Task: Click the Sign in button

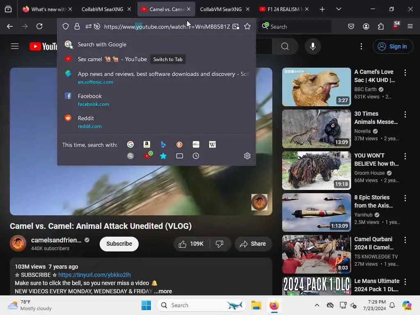Action: [393, 46]
